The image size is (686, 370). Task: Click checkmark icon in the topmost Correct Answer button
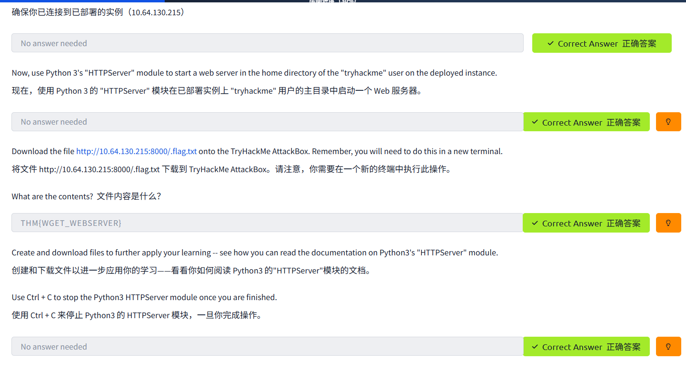coord(550,43)
